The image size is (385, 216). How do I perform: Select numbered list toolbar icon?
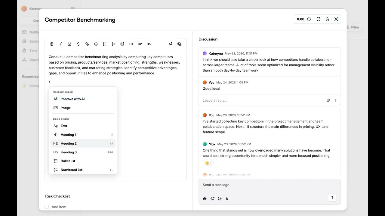point(113,44)
